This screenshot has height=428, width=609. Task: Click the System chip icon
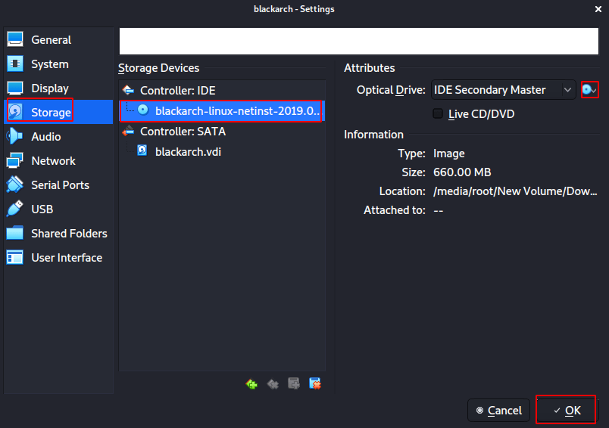coord(15,64)
